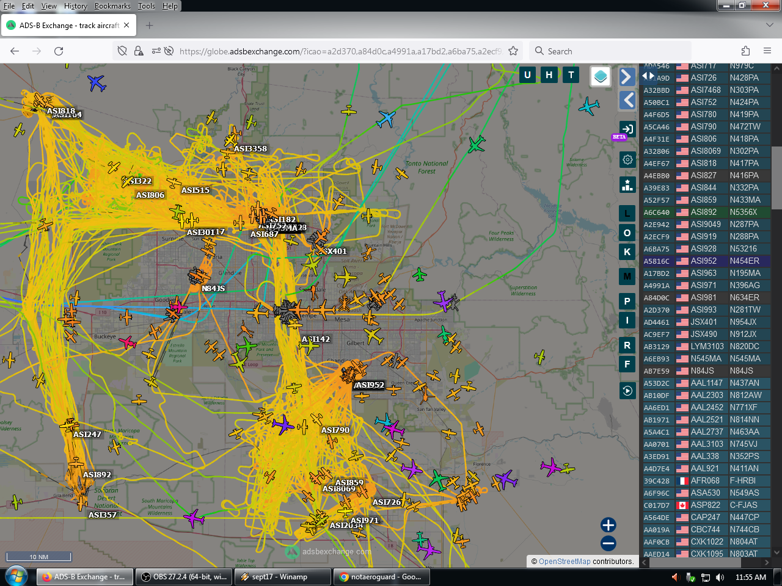The width and height of the screenshot is (782, 586).
Task: Go back to the previous page
Action: 15,51
